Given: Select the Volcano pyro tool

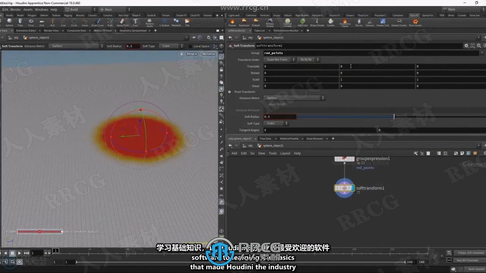Looking at the screenshot, I should (369, 22).
